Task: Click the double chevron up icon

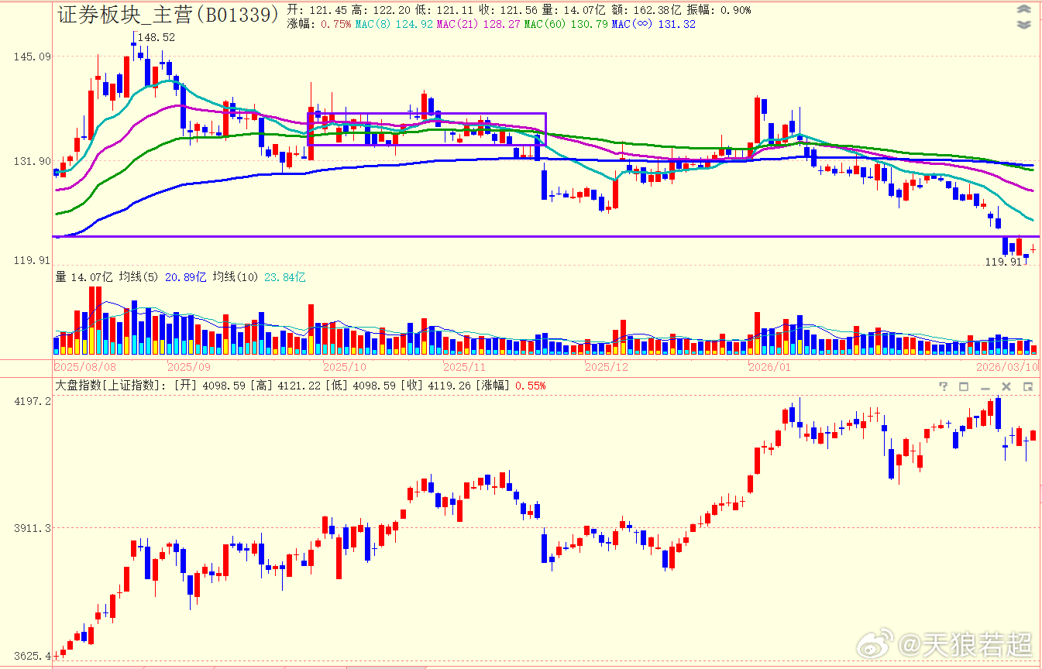Action: (x=1024, y=10)
